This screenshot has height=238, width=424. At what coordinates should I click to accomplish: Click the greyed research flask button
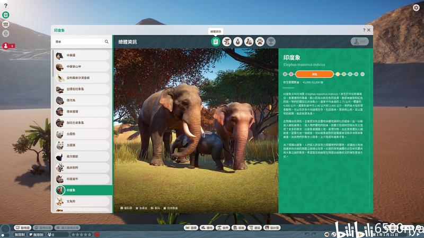tap(360, 42)
